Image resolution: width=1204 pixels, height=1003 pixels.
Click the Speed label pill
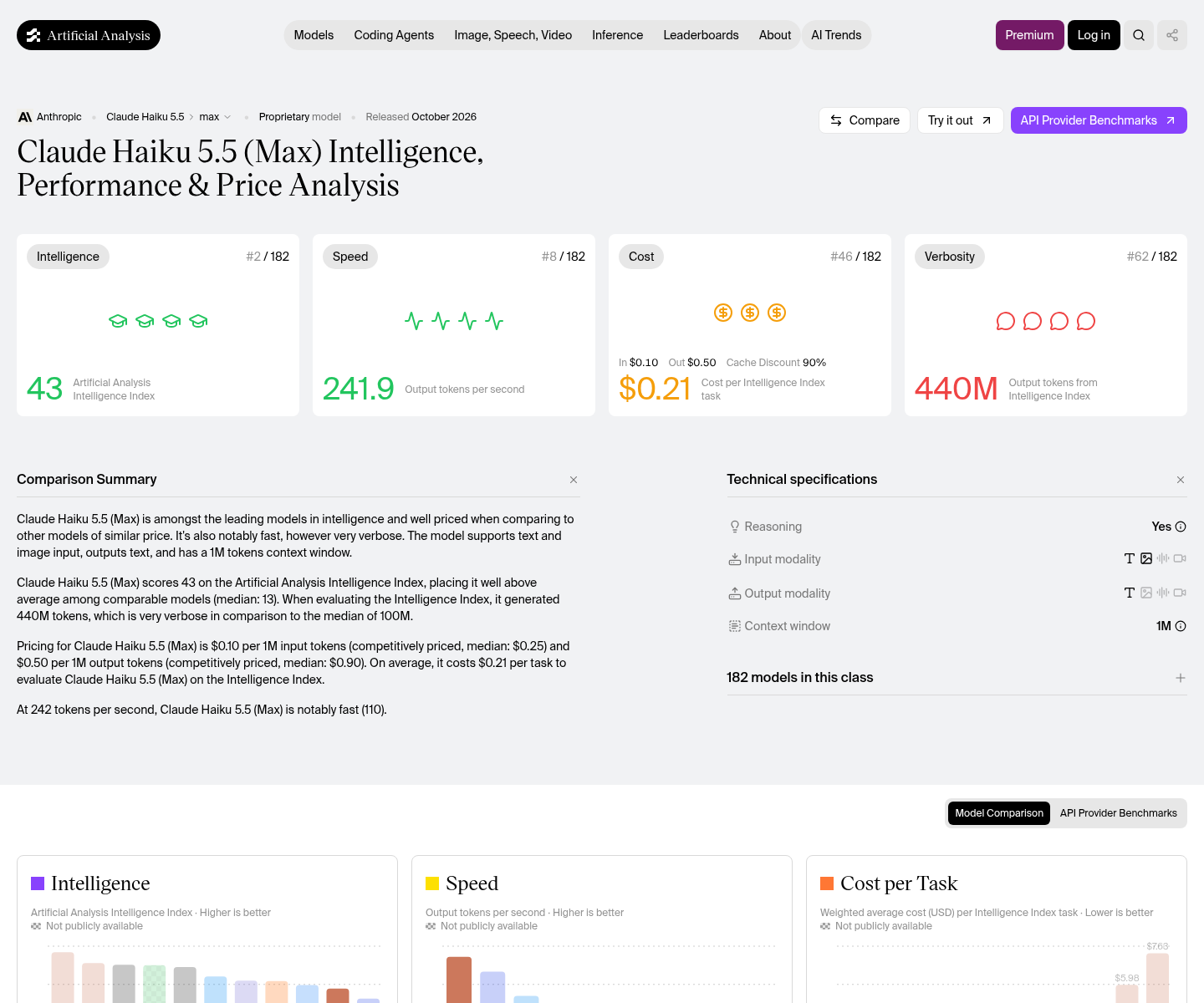coord(350,257)
